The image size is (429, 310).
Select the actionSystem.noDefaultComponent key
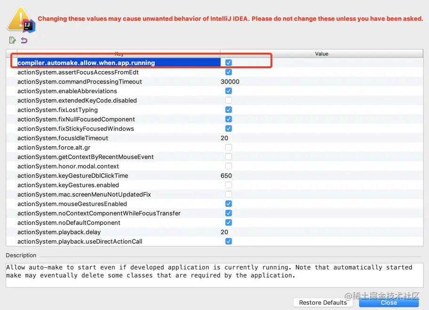click(x=69, y=223)
